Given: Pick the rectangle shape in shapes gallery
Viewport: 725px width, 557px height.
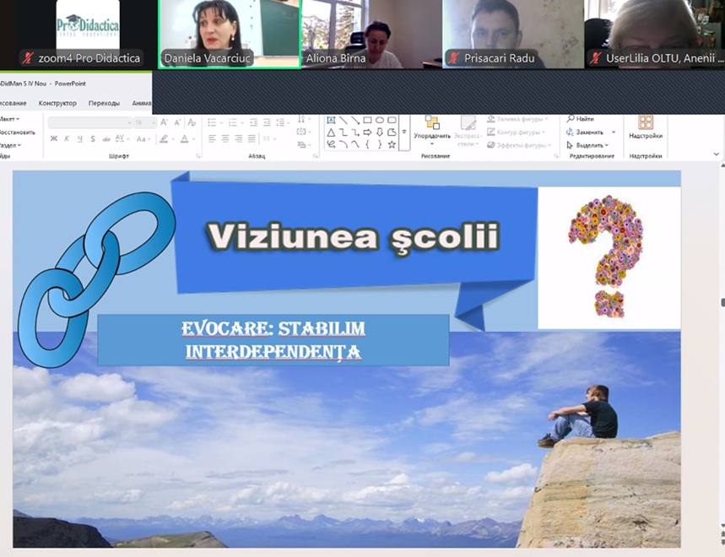Looking at the screenshot, I should pos(367,120).
